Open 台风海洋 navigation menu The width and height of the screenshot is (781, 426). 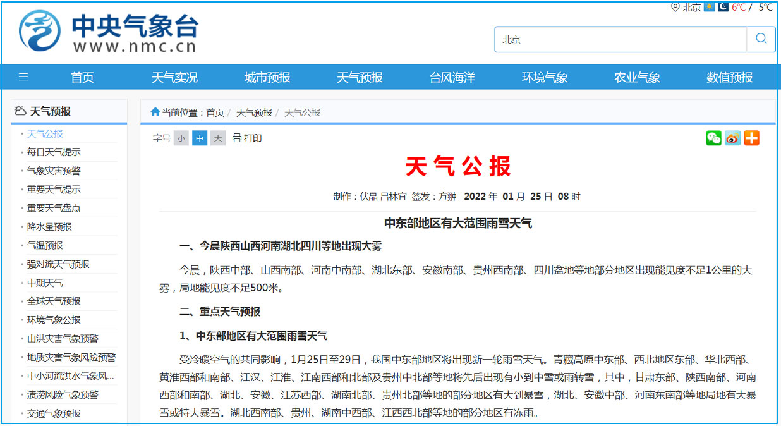452,77
